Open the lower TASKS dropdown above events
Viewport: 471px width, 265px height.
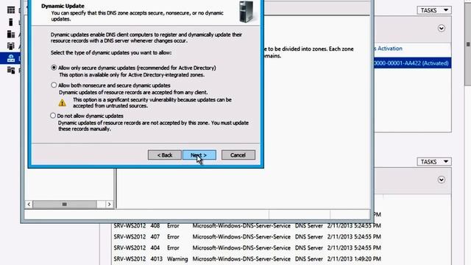click(x=434, y=162)
